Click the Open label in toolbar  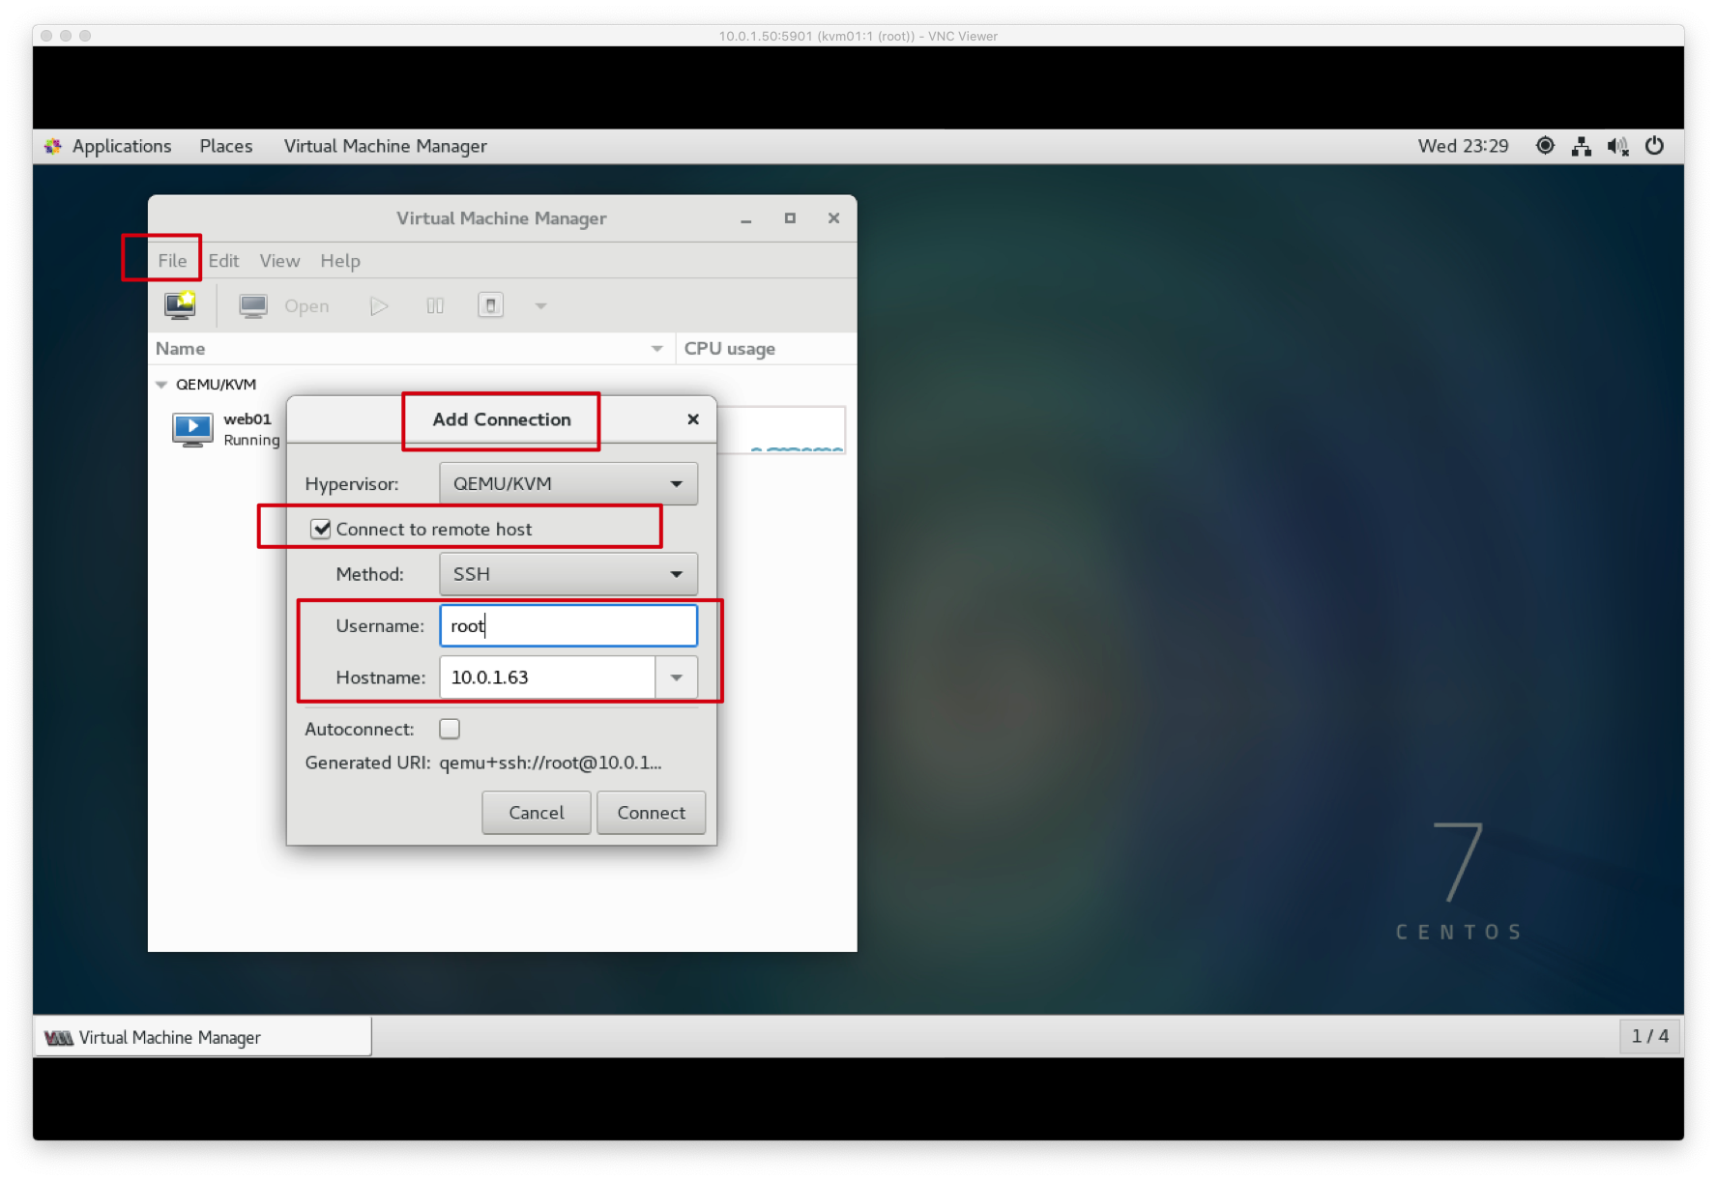click(x=306, y=306)
